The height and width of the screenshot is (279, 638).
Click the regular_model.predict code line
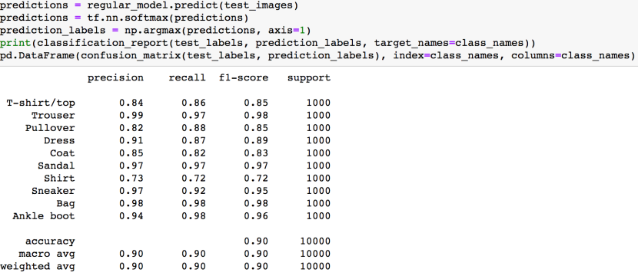(x=149, y=5)
